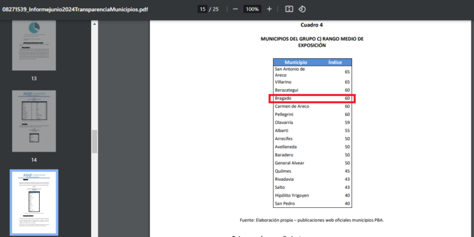Click the 'Cuadro 4' heading
This screenshot has height=237, width=474.
(x=312, y=25)
